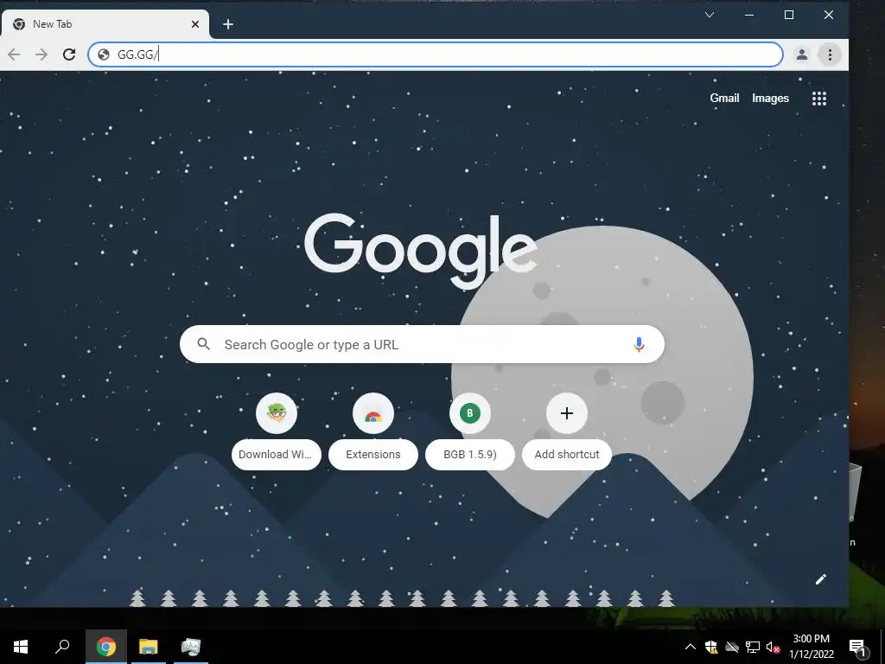Open Chrome's three-dot menu

[830, 54]
